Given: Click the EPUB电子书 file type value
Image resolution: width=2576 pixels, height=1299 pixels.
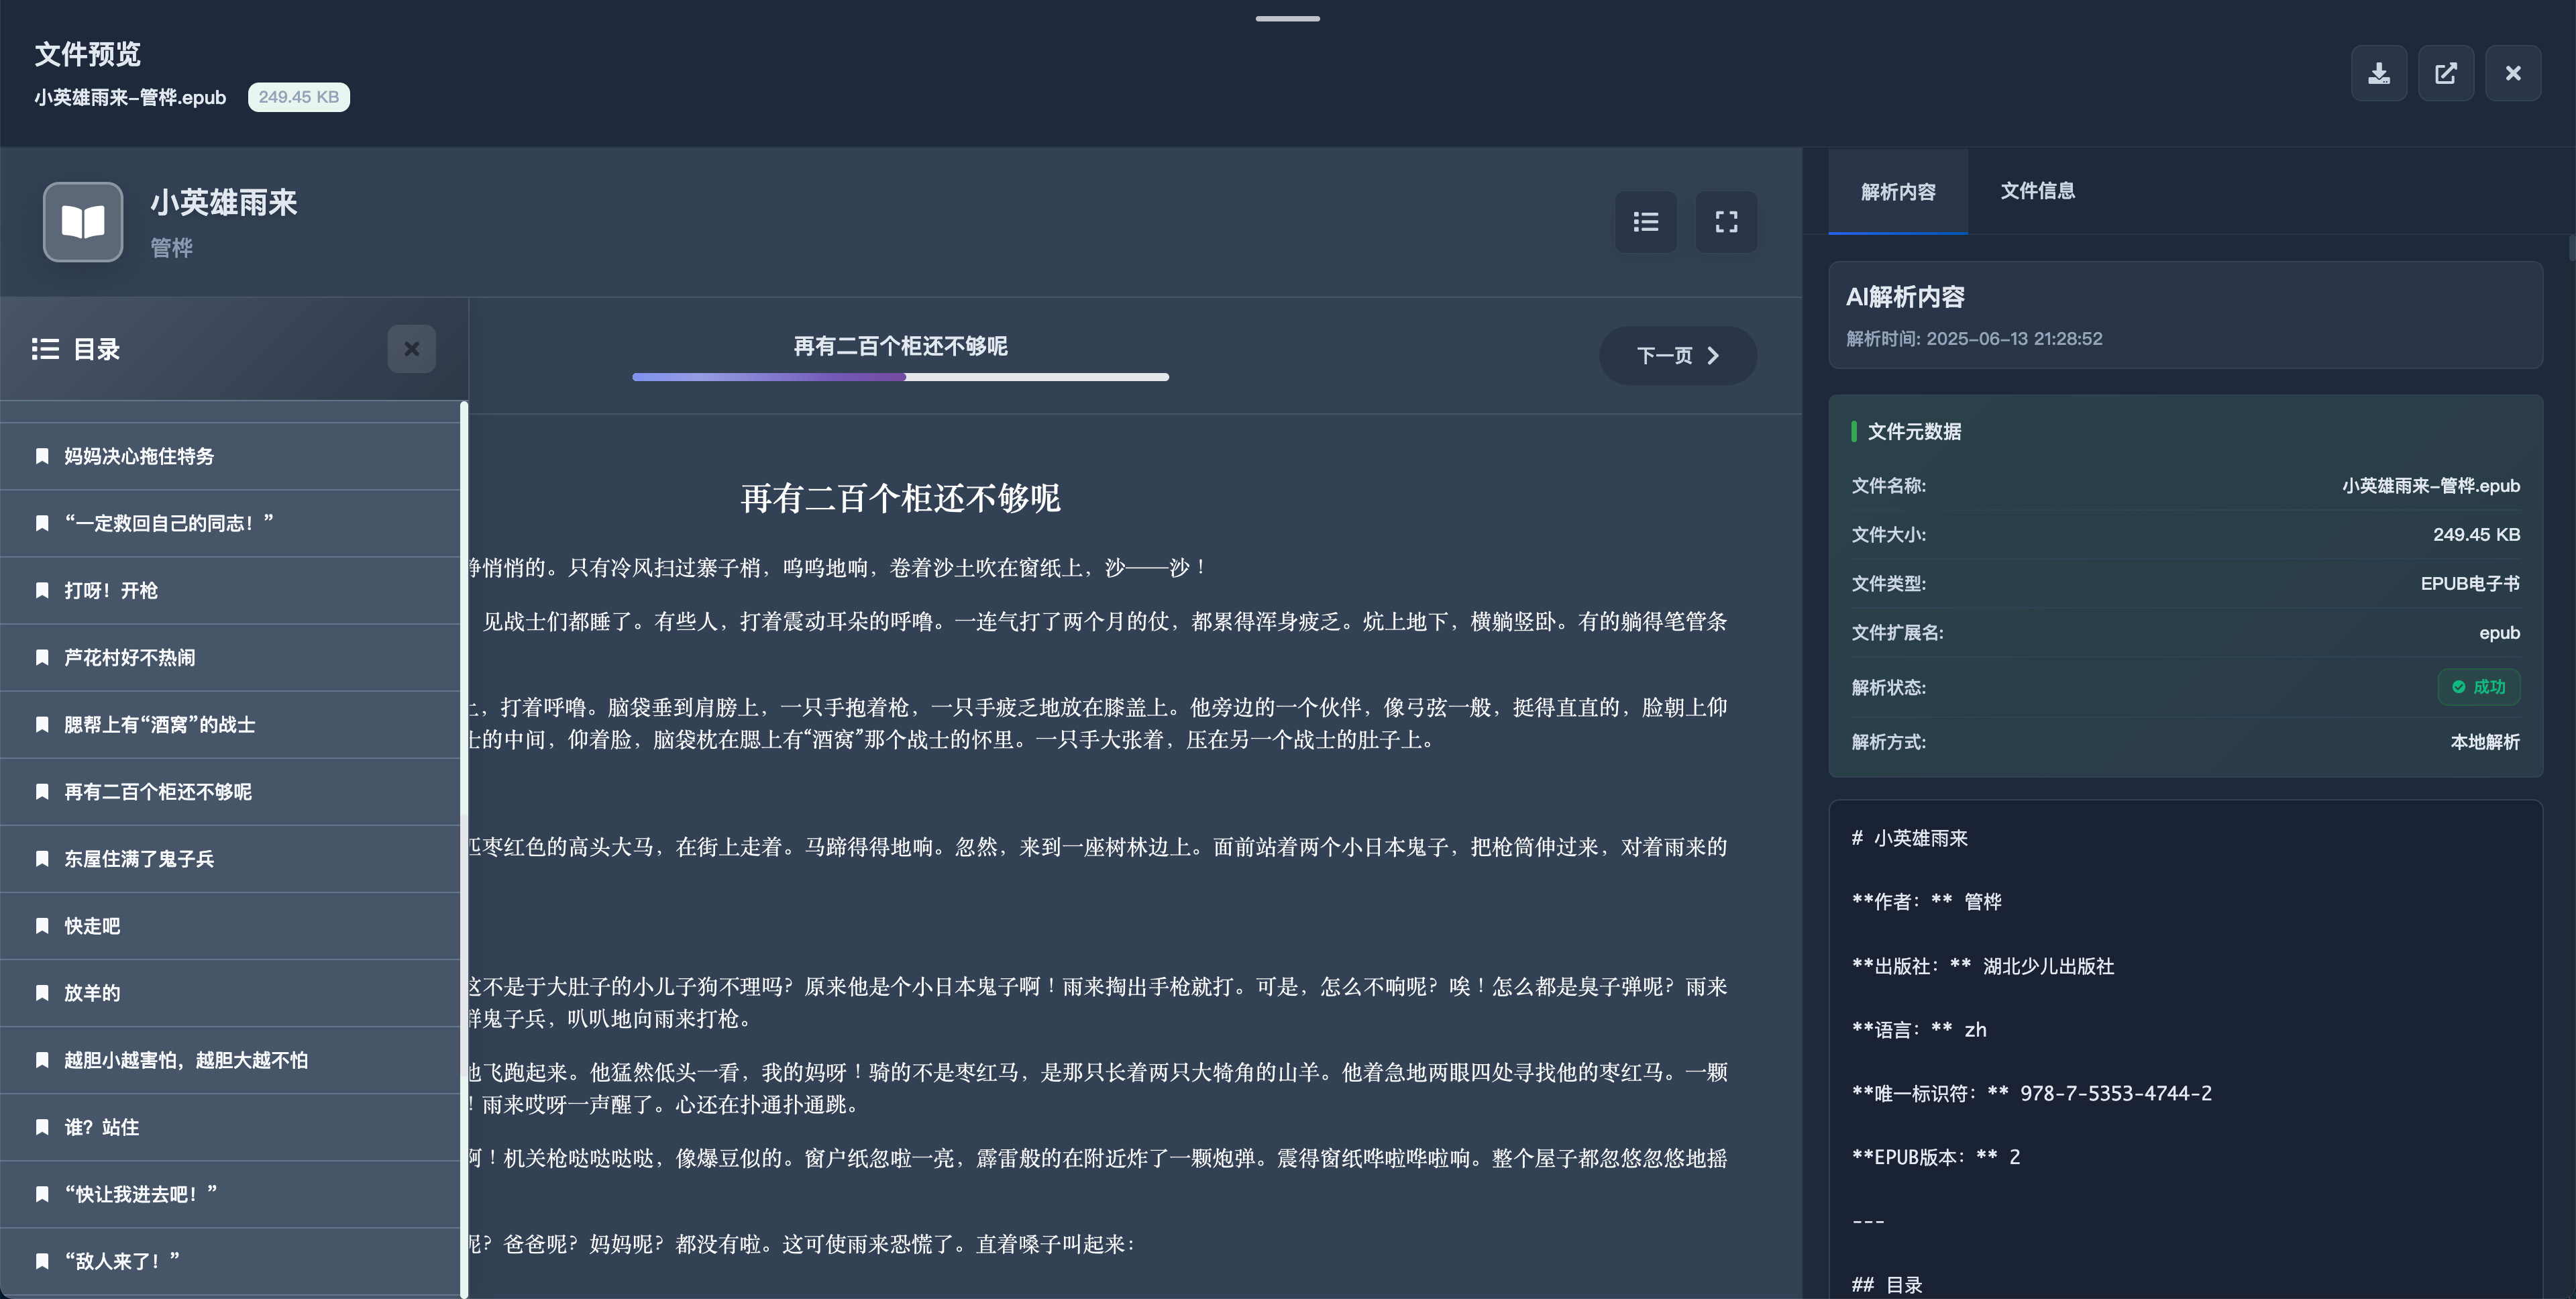Looking at the screenshot, I should click(x=2470, y=583).
